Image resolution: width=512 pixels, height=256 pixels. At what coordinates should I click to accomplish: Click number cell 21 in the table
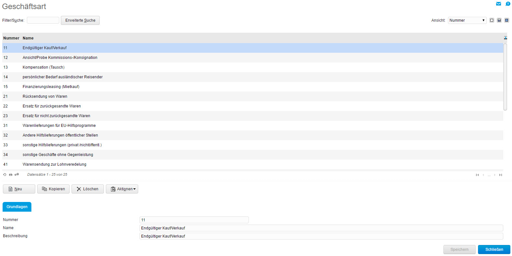pos(6,96)
